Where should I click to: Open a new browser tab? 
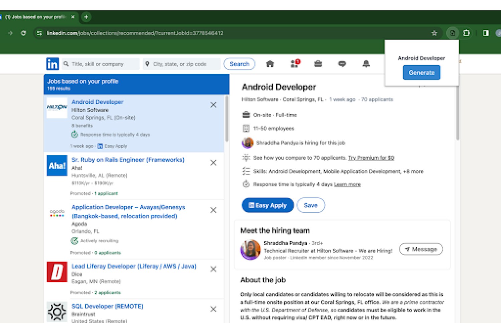coord(86,17)
